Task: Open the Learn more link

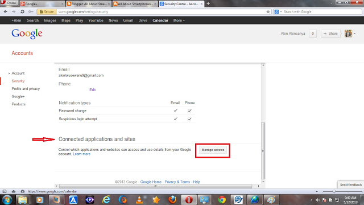Action: (82, 154)
